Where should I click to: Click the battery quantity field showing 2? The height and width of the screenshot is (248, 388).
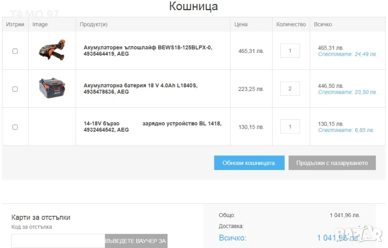tap(290, 88)
